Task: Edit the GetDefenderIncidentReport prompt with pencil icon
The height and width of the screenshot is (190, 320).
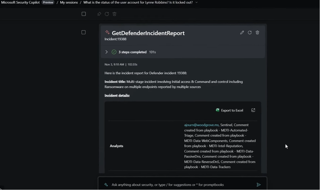Action: [x=242, y=32]
